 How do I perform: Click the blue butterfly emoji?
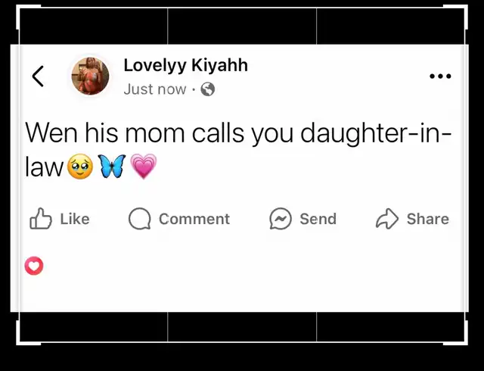coord(112,167)
